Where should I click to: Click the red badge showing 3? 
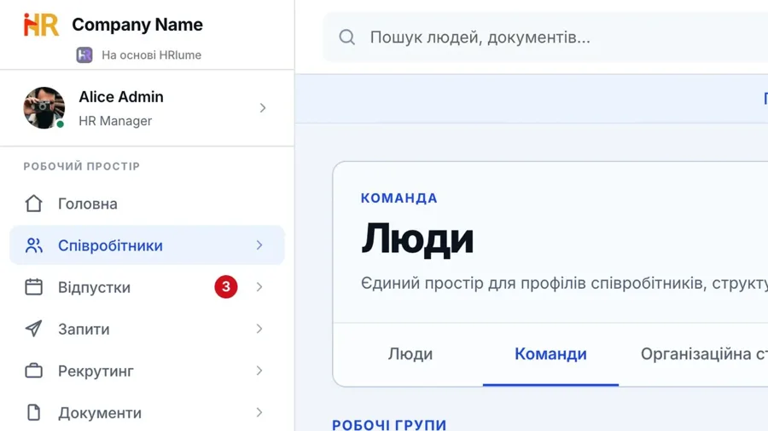226,287
